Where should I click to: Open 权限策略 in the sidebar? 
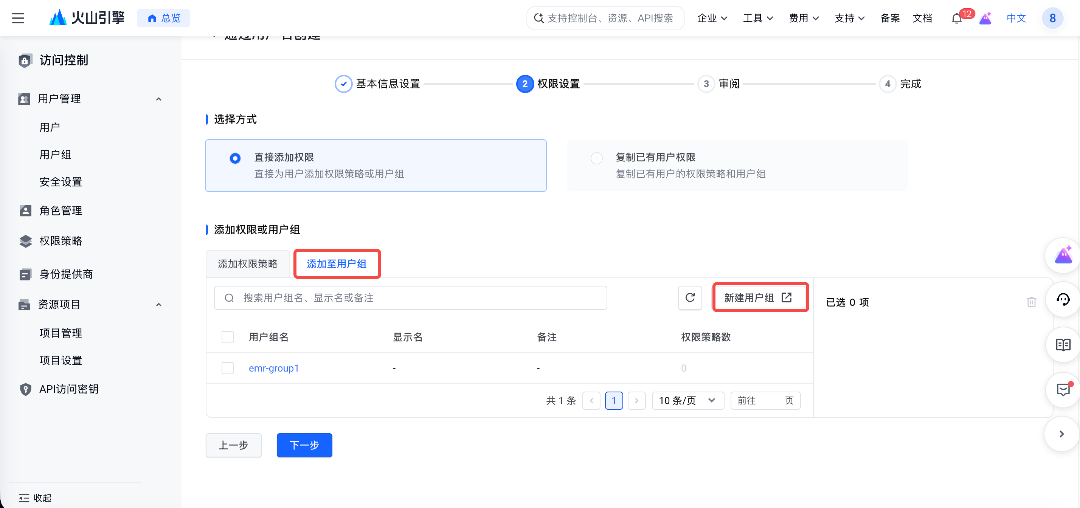(x=61, y=241)
